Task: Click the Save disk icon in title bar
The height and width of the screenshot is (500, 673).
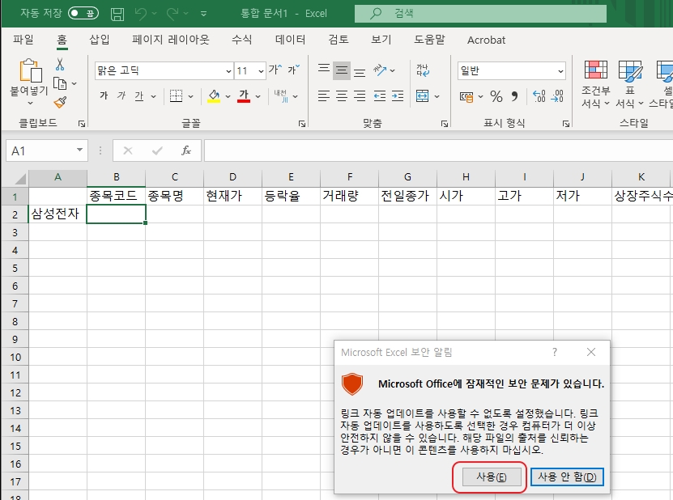Action: [x=117, y=14]
